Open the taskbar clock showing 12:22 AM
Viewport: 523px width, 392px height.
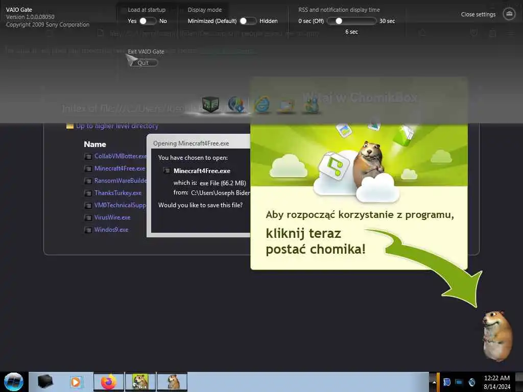coord(496,382)
